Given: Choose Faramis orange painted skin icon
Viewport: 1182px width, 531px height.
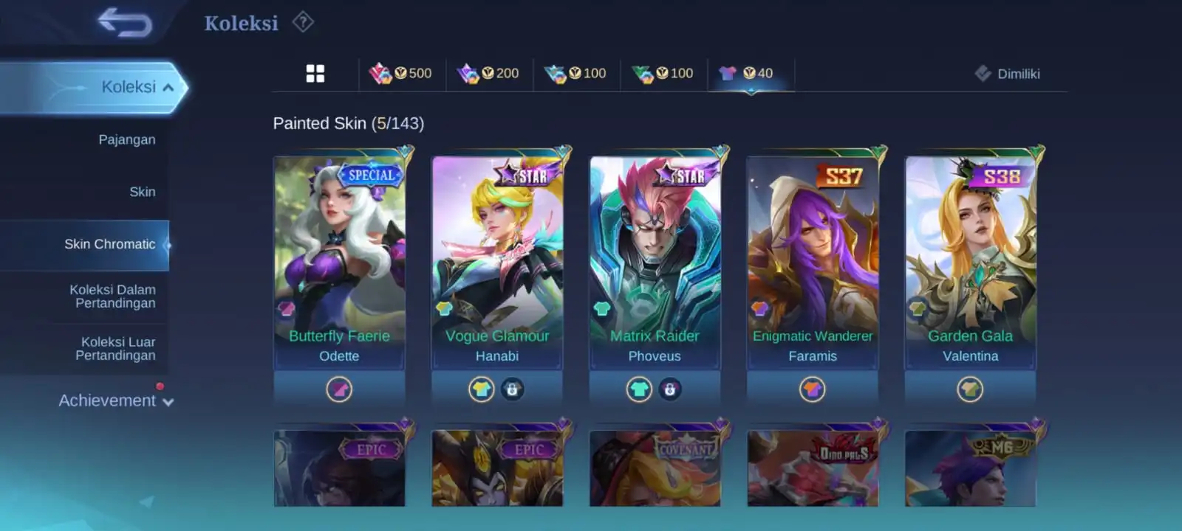Looking at the screenshot, I should [x=812, y=389].
